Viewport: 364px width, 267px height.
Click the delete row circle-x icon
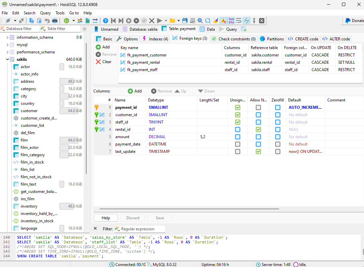tap(136, 21)
